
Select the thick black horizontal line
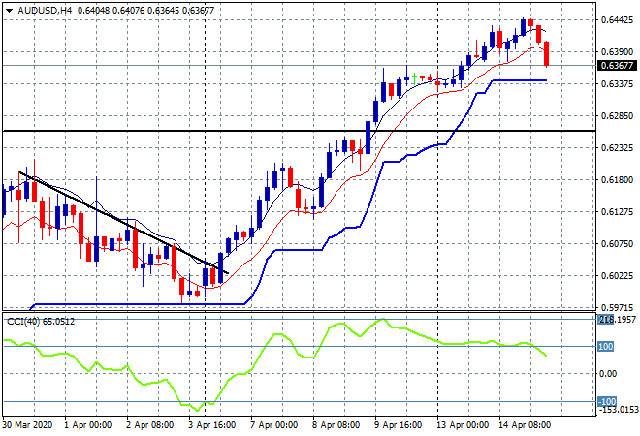click(x=299, y=131)
